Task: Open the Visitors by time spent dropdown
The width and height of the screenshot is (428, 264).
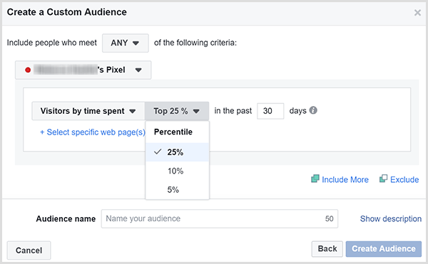Action: (88, 111)
